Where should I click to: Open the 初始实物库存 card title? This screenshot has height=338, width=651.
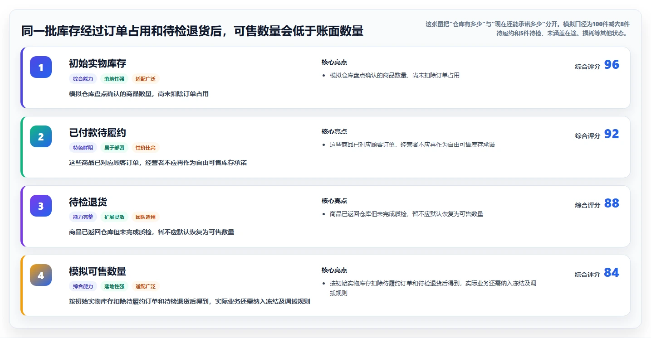pyautogui.click(x=98, y=63)
